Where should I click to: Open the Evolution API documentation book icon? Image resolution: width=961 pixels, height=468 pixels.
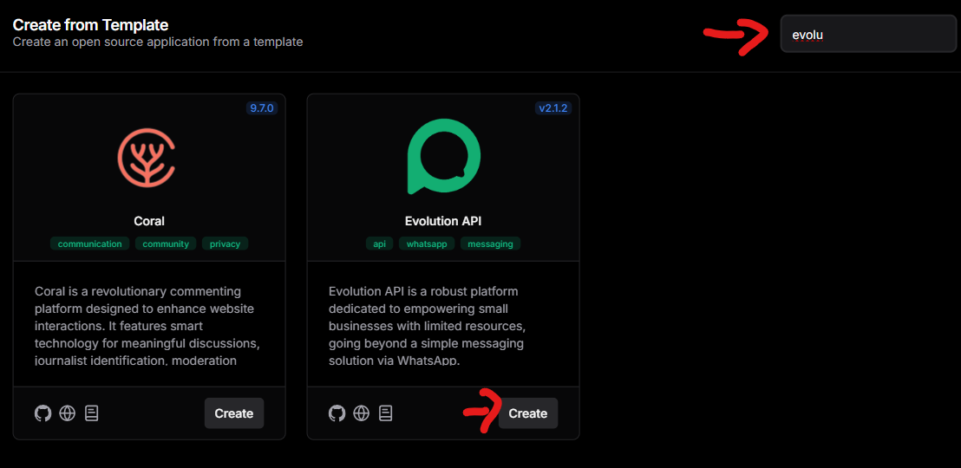(x=386, y=413)
